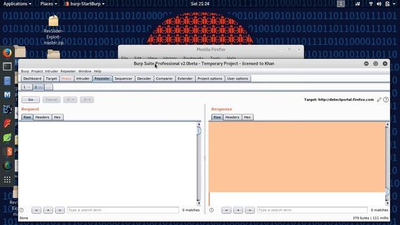Click response search previous '<' button

[x=226, y=210]
